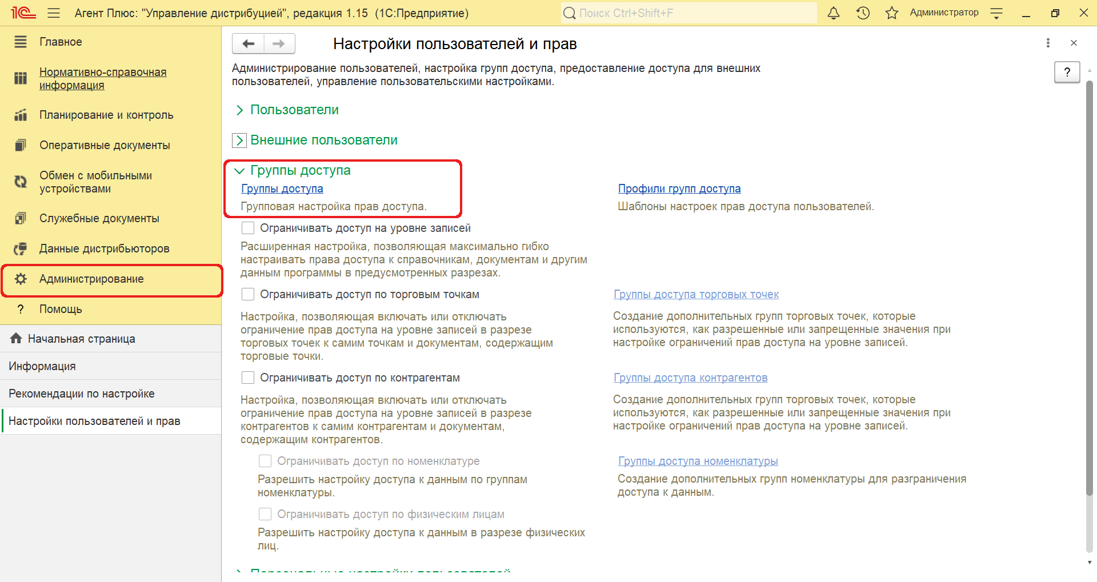Image resolution: width=1097 pixels, height=582 pixels.
Task: Go forward with the right arrow button
Action: point(279,43)
